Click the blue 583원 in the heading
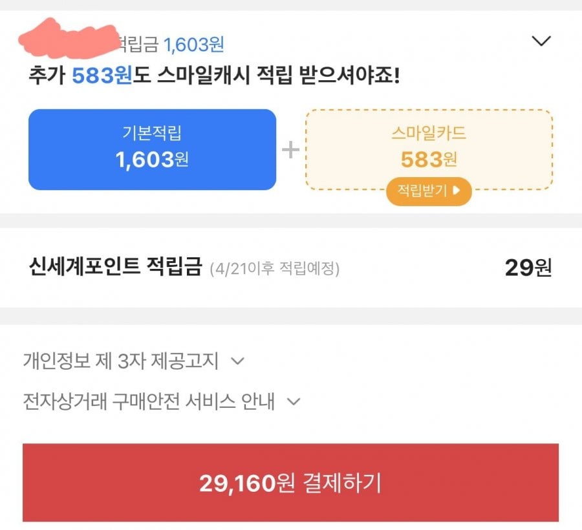 pos(102,76)
